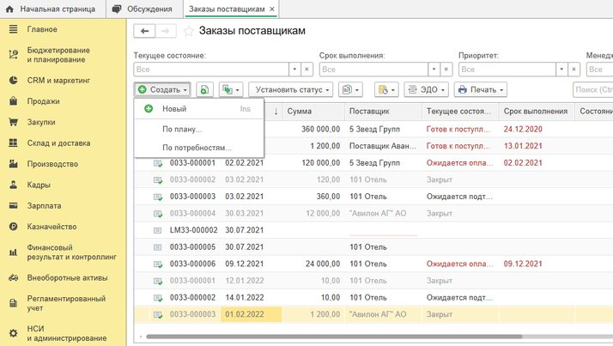Select Новый from the Создать menu
The width and height of the screenshot is (613, 346).
click(174, 109)
